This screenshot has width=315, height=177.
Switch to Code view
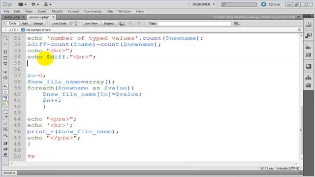(x=12, y=24)
